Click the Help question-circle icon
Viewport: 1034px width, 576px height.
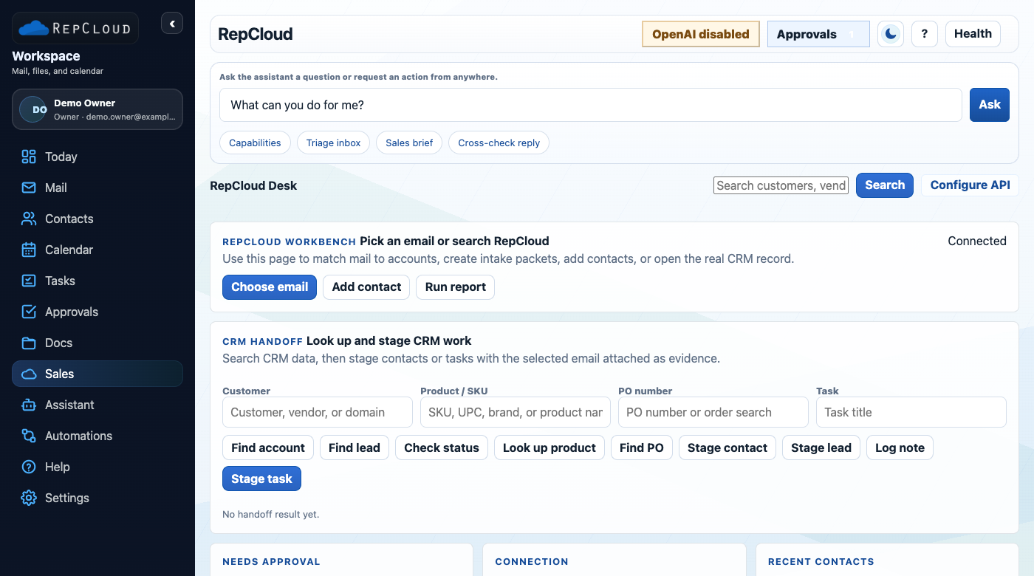(29, 467)
